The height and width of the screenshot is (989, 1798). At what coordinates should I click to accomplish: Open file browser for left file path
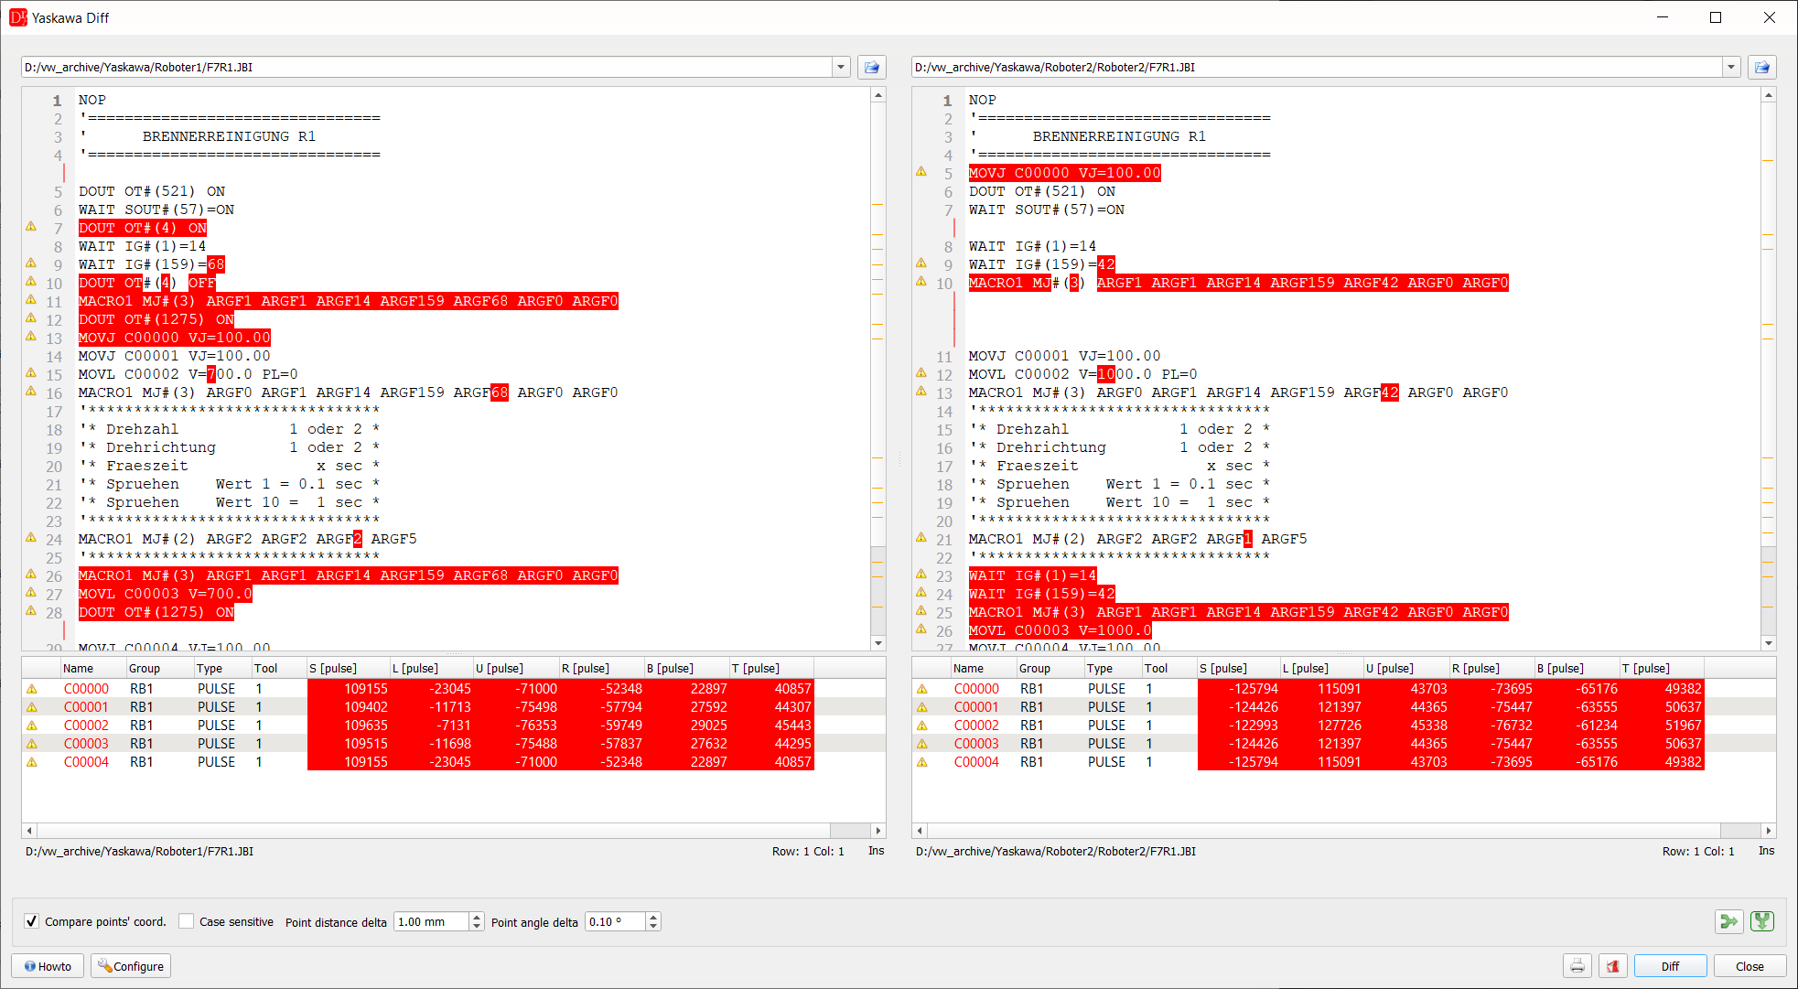pos(871,67)
